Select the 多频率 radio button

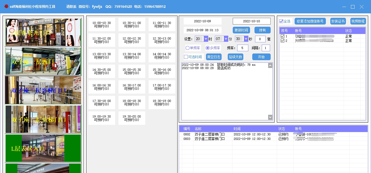pos(208,48)
